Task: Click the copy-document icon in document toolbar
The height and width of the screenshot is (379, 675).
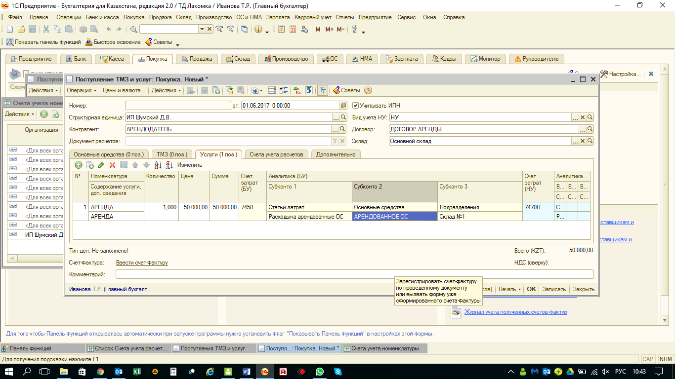Action: pyautogui.click(x=216, y=90)
